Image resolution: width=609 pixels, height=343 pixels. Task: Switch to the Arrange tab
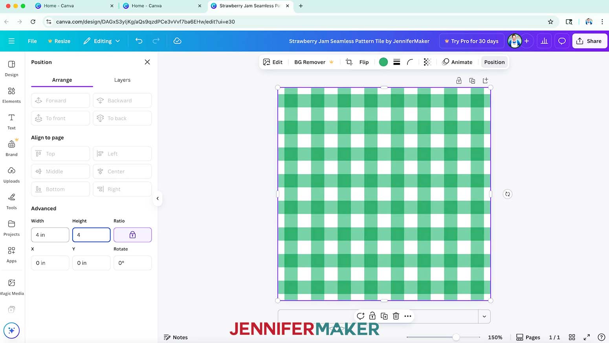click(62, 80)
